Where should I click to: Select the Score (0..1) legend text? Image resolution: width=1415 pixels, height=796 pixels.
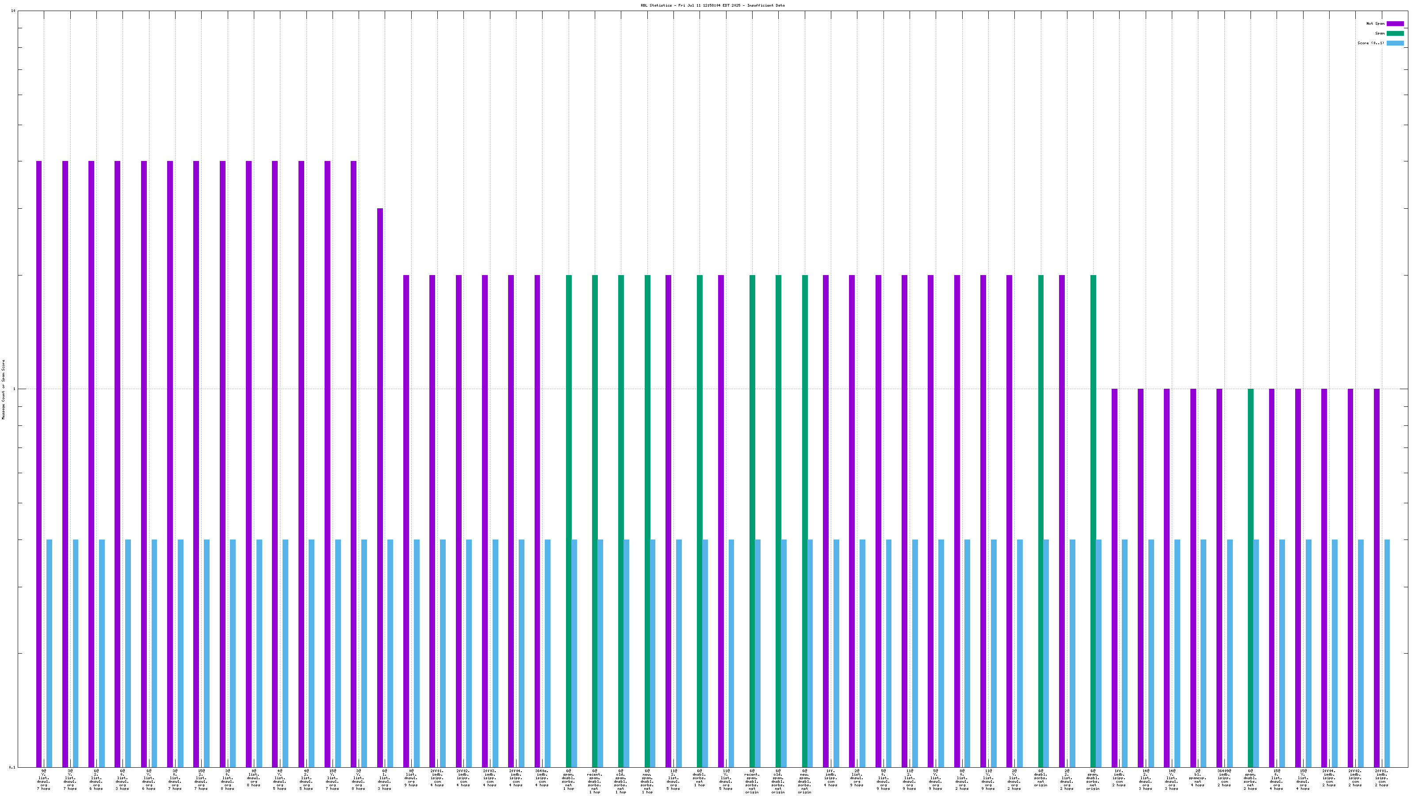tap(1370, 43)
